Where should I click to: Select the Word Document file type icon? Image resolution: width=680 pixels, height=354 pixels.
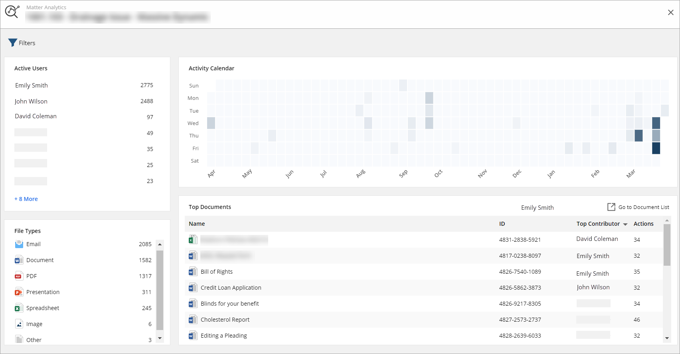(19, 260)
